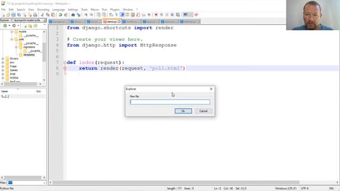Viewport: 340px width, 191px height.
Task: Click the Save Recorded Macro icon
Action: point(178,15)
